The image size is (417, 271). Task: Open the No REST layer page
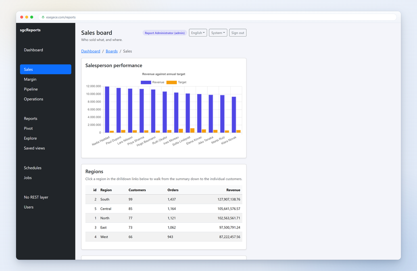tap(36, 197)
